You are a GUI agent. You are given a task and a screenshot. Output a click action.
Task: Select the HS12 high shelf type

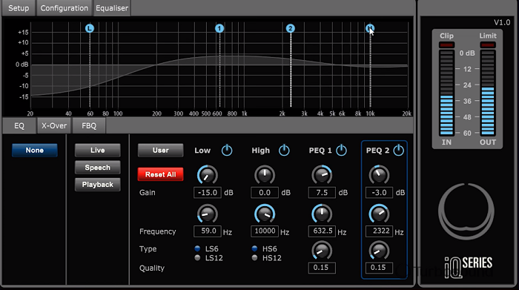pyautogui.click(x=254, y=257)
